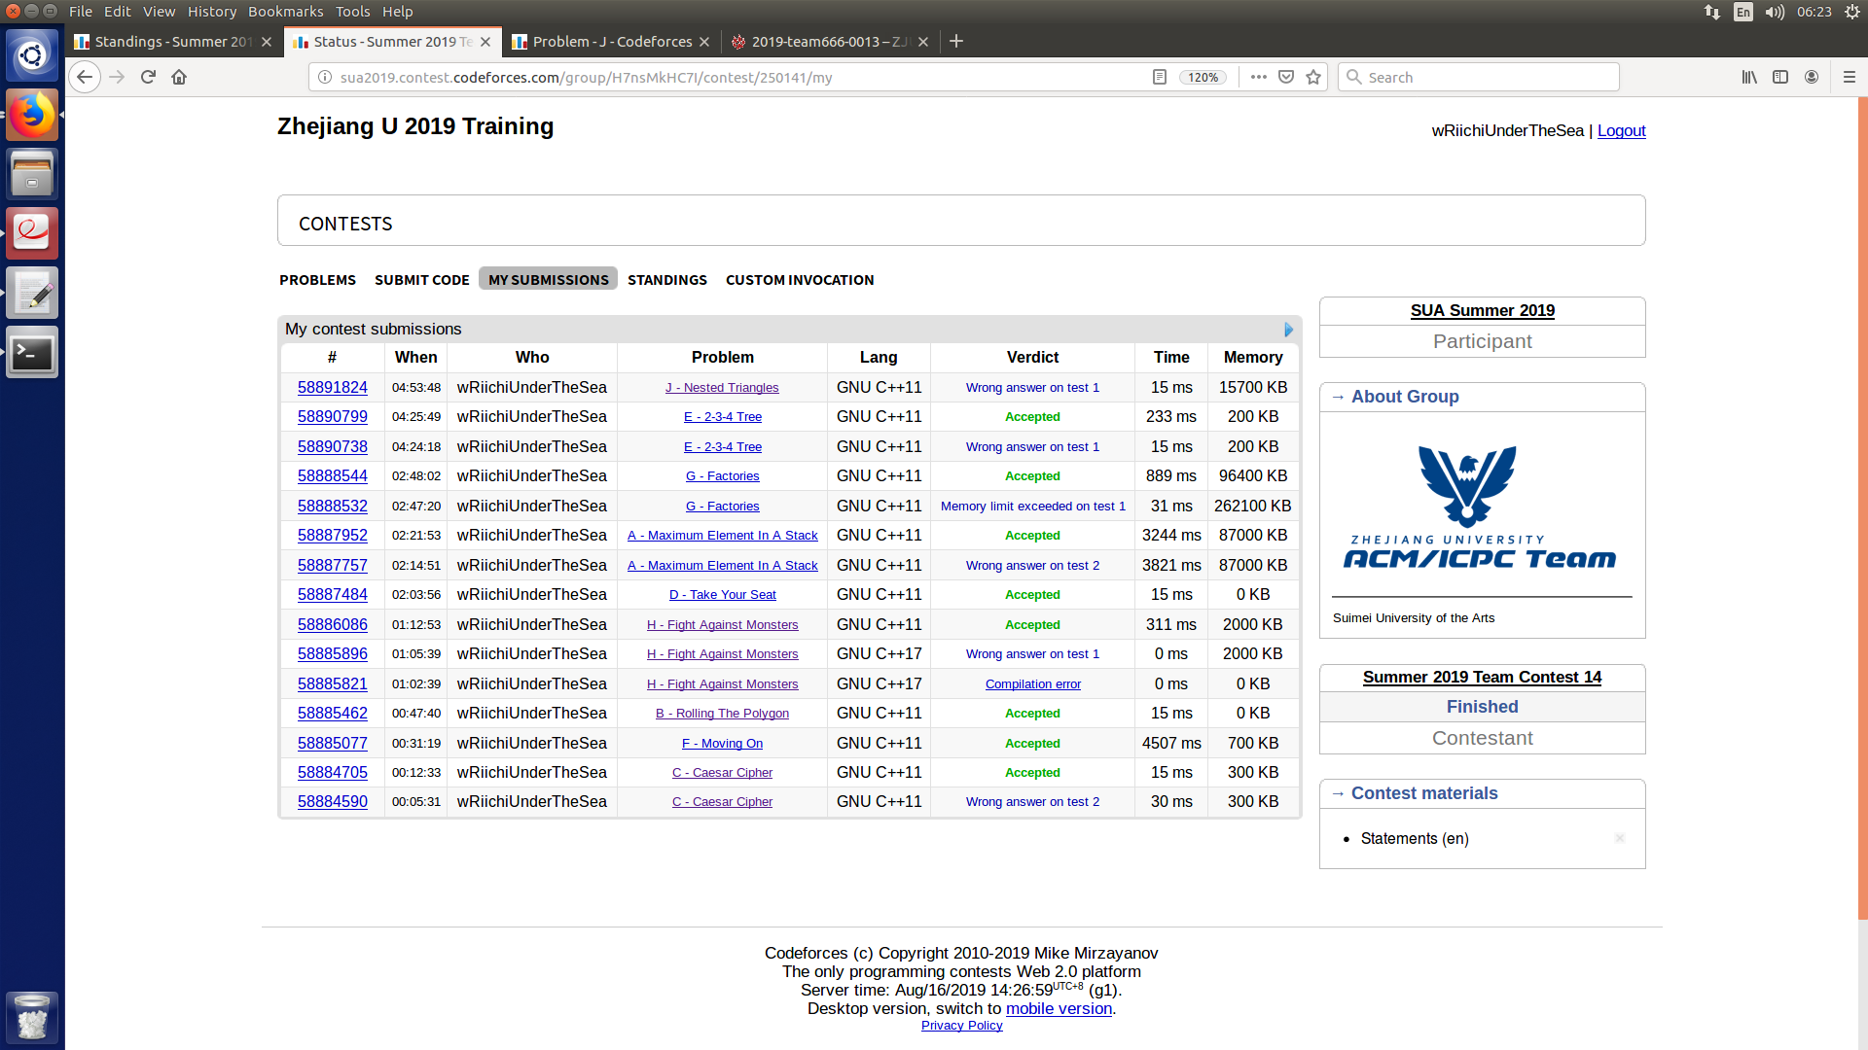Image resolution: width=1868 pixels, height=1050 pixels.
Task: Open the Terminal from the launcher
Action: [32, 353]
